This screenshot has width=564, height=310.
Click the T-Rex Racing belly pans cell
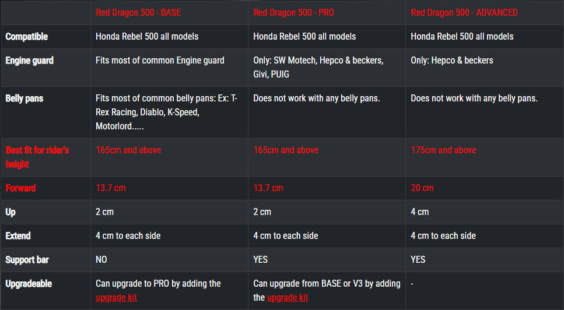coord(166,112)
